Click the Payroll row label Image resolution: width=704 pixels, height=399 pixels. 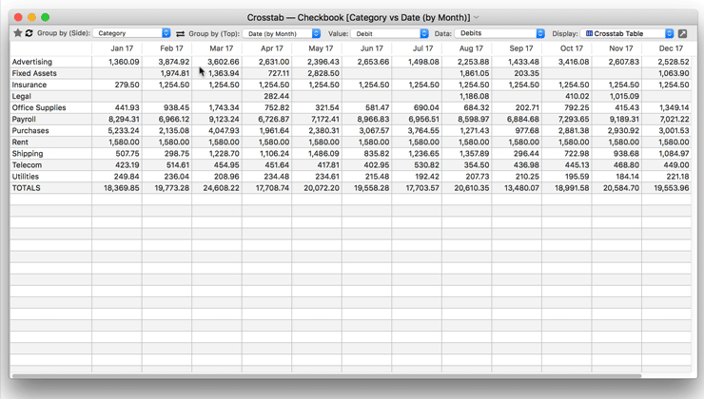coord(24,120)
